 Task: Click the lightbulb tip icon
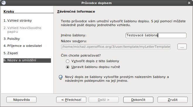click(61, 77)
